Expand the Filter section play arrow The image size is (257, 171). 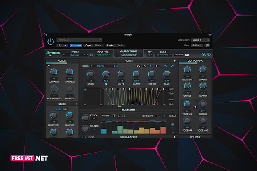click(175, 61)
